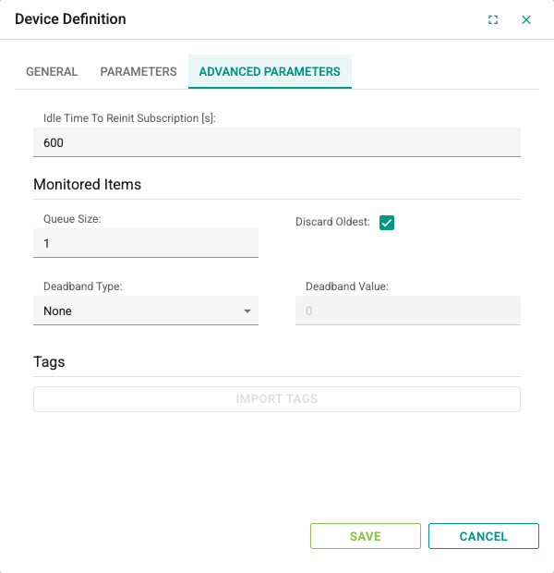Switch to the General tab

coord(52,72)
